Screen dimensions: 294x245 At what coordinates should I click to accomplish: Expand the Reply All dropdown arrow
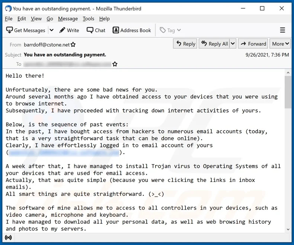[233, 44]
